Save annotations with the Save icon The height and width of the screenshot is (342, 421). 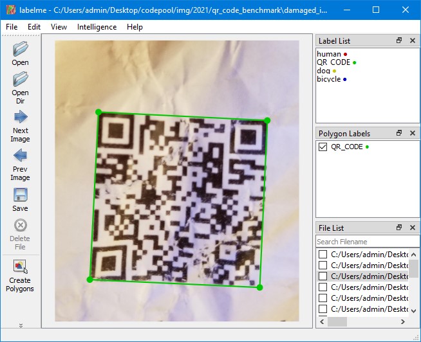click(x=20, y=195)
